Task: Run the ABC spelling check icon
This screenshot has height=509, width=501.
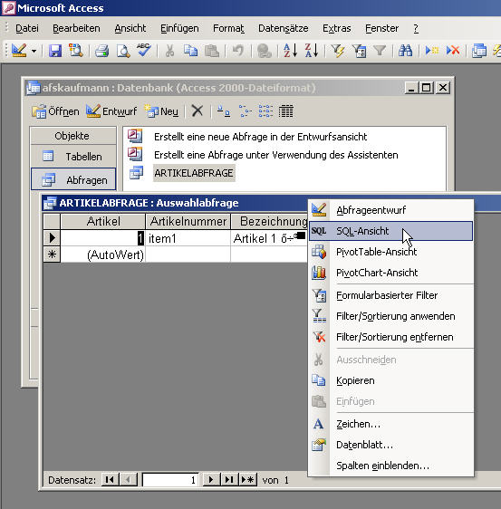Action: [x=143, y=51]
